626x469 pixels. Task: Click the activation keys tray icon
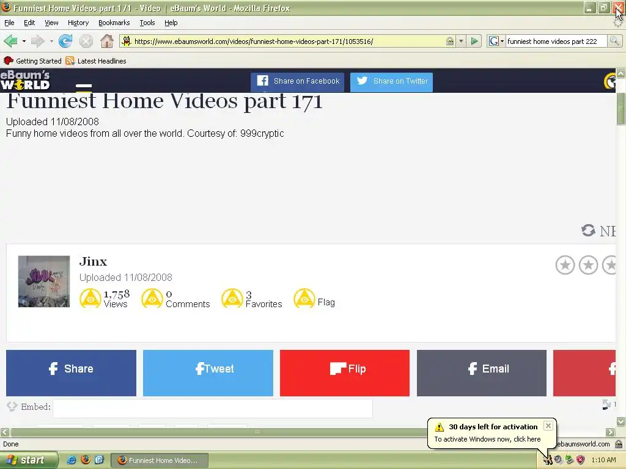click(x=547, y=460)
